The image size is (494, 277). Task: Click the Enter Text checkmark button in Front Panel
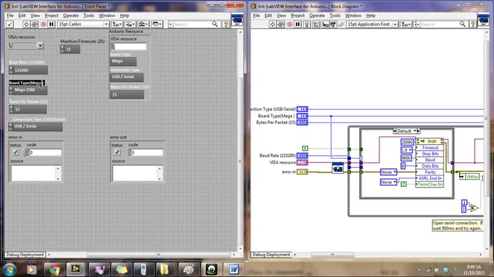10,24
